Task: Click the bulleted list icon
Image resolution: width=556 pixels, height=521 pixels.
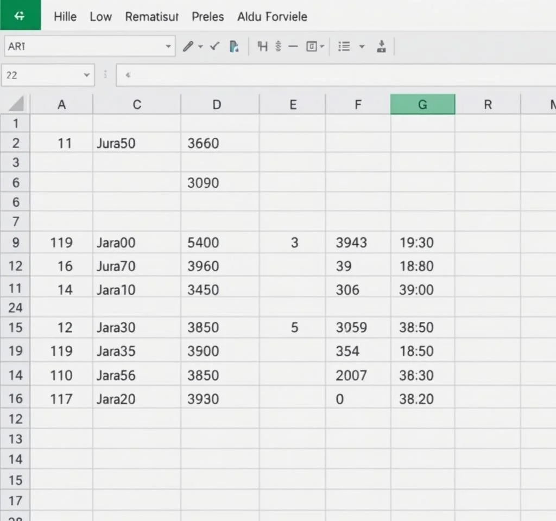Action: 344,47
